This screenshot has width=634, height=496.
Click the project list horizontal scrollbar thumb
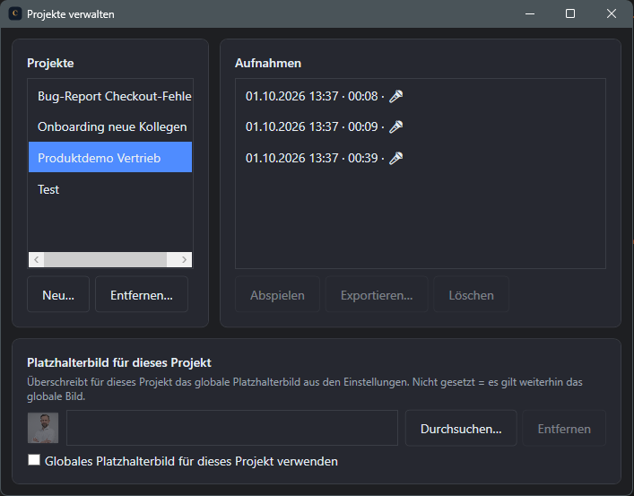pyautogui.click(x=105, y=260)
